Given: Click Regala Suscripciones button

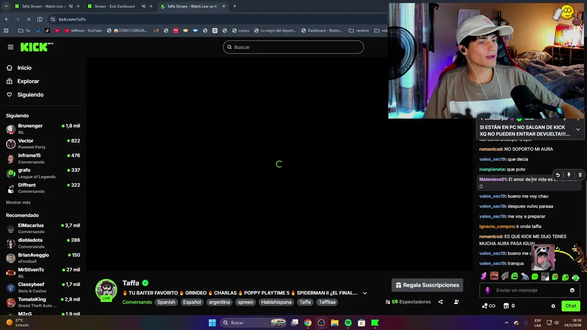Looking at the screenshot, I should pos(427,285).
